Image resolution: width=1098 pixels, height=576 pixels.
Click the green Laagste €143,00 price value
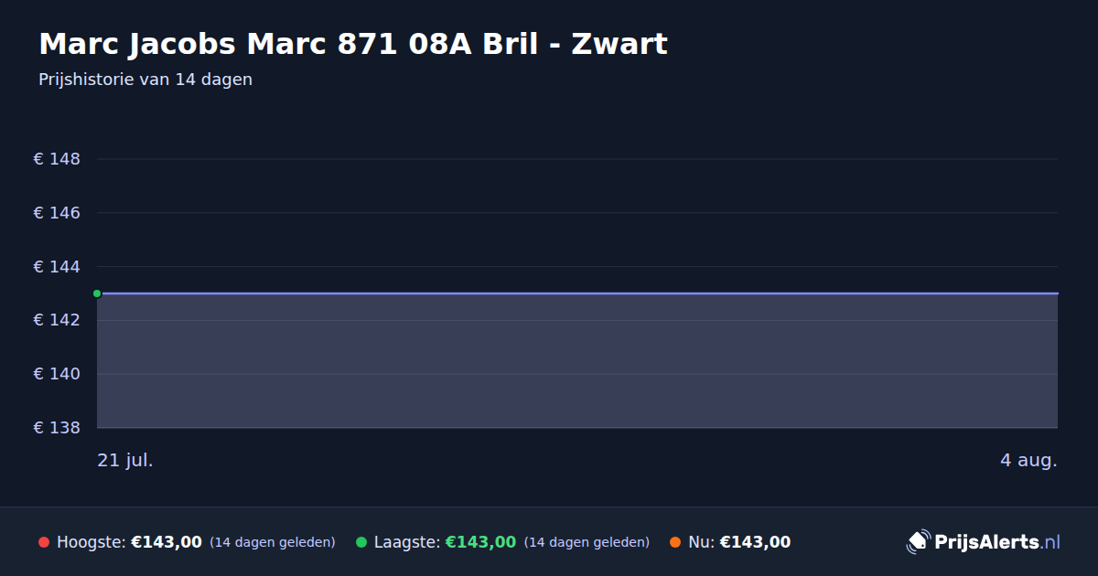(x=480, y=542)
